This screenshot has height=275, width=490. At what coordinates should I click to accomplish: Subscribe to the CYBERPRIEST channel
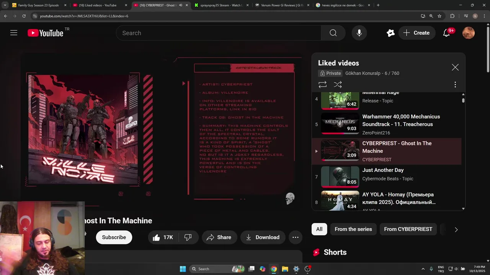click(114, 237)
